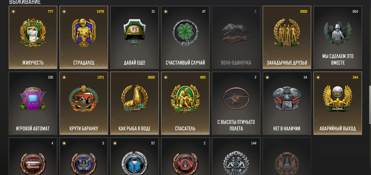This screenshot has height=175, width=371.
Task: Click С высоты птичьего полета glider medal
Action: point(236,103)
